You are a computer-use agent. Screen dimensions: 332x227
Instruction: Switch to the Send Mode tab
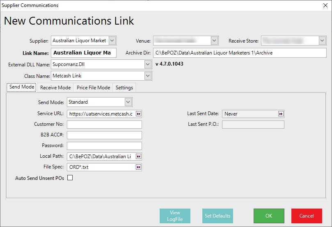pyautogui.click(x=22, y=87)
